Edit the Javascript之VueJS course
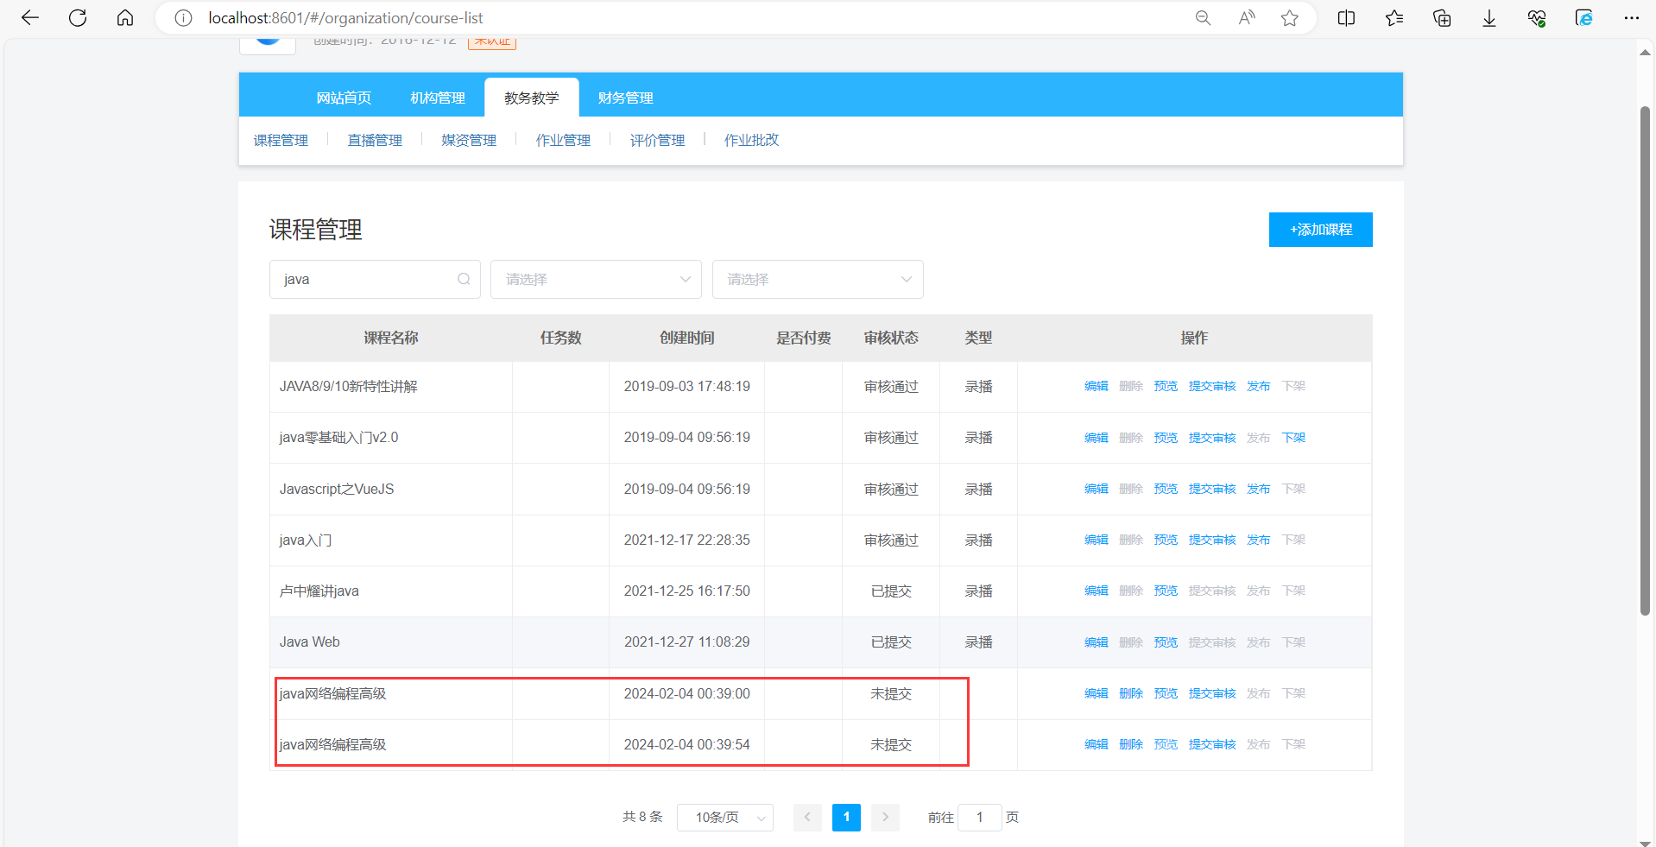The image size is (1656, 847). point(1096,489)
